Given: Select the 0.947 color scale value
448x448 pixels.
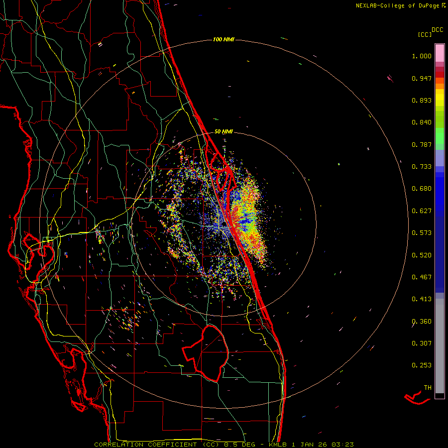Looking at the screenshot, I should click(x=422, y=78).
